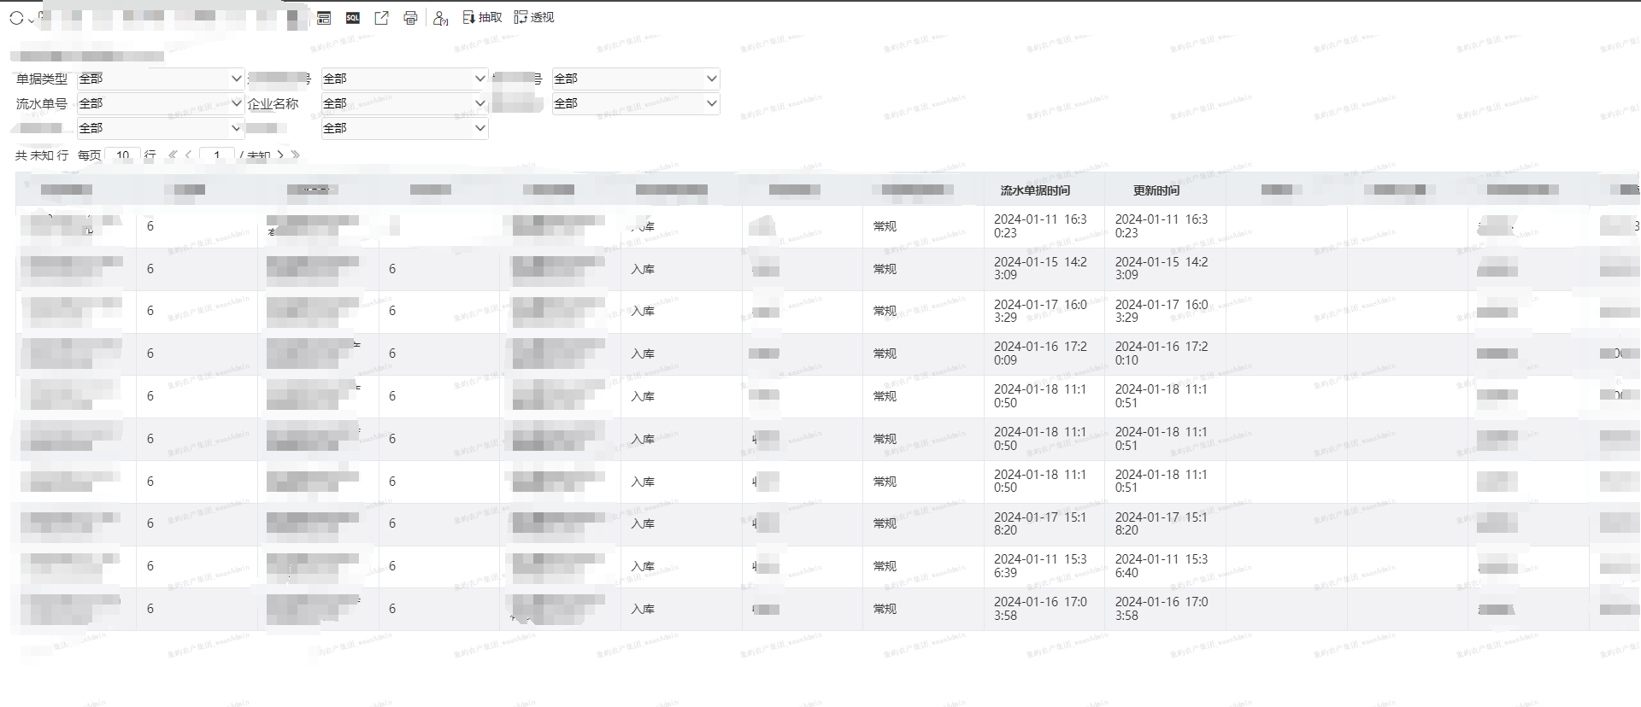Click 2024-01-16 17:03:58 in 更新时间 column
The width and height of the screenshot is (1641, 707).
tap(1162, 609)
